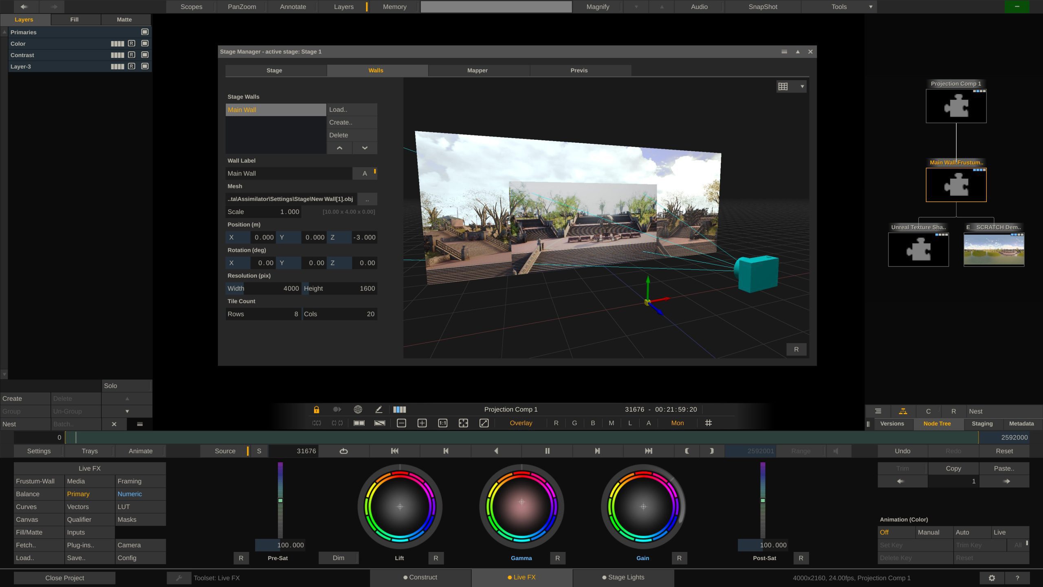
Task: Solo the red channel with the R toggle
Action: 556,423
